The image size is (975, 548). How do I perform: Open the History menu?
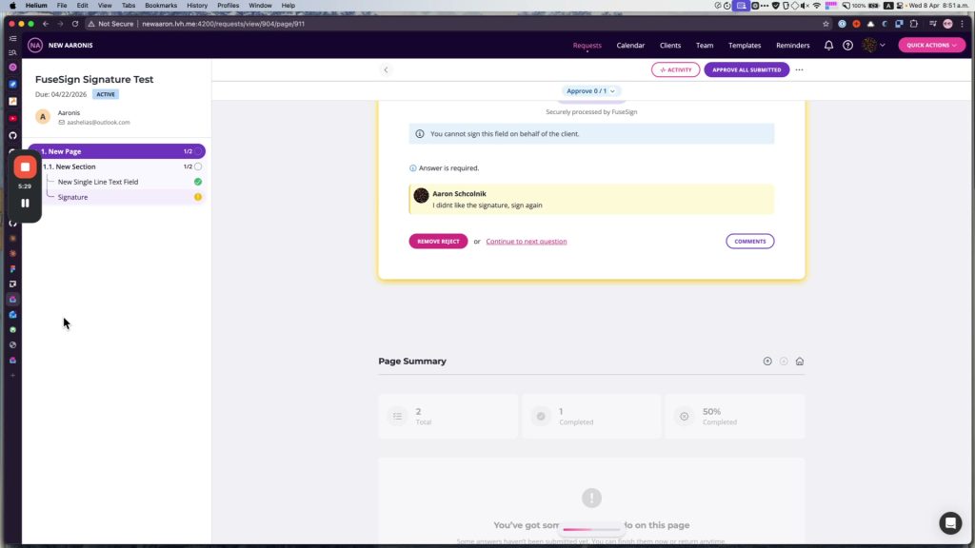(x=197, y=5)
